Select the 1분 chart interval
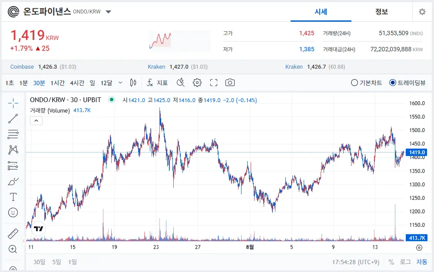The width and height of the screenshot is (434, 272). [23, 83]
